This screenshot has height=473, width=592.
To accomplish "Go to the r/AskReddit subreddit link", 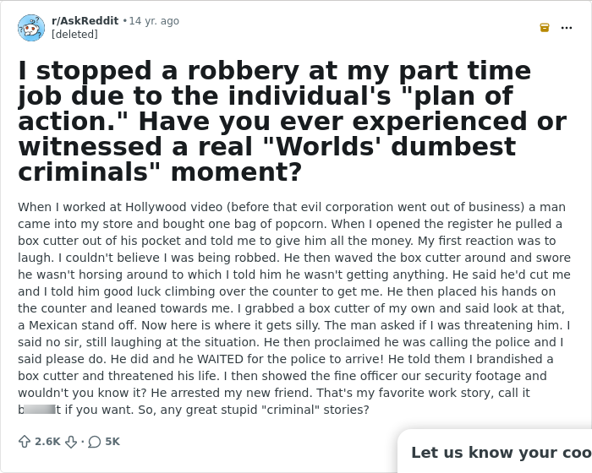I will (x=85, y=21).
